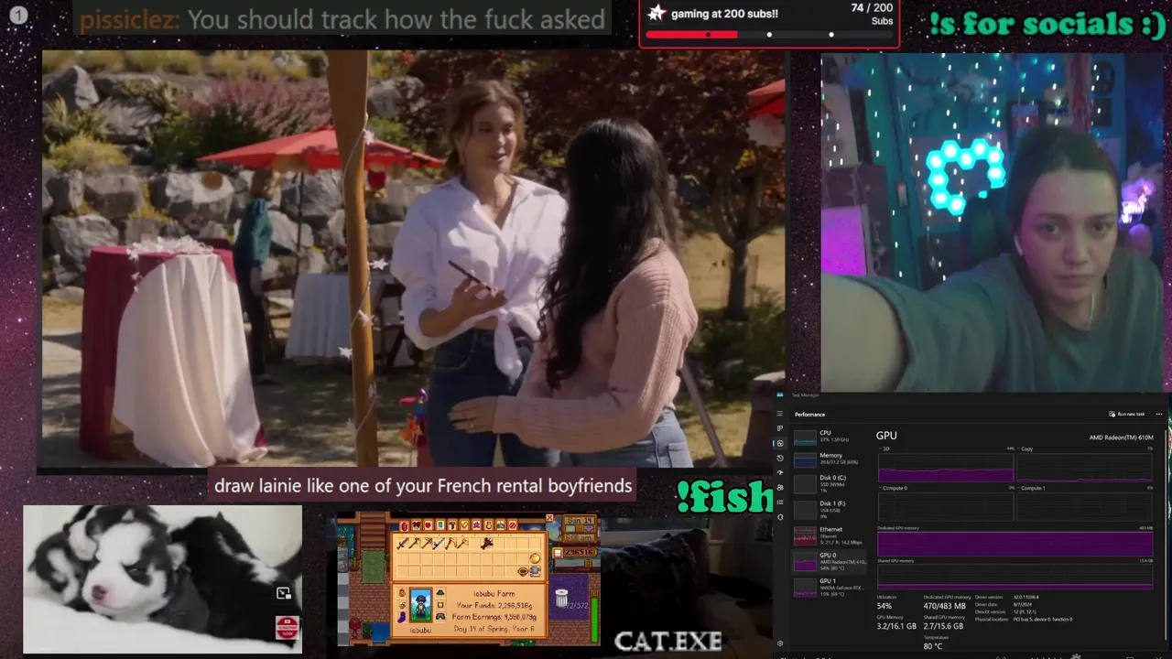Select the sword in Stardew inventory
1172x659 pixels.
pyautogui.click(x=403, y=543)
